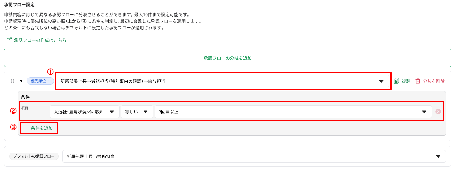Click the trash can icon for 分岐を削除
The width and height of the screenshot is (456, 170).
click(x=418, y=81)
